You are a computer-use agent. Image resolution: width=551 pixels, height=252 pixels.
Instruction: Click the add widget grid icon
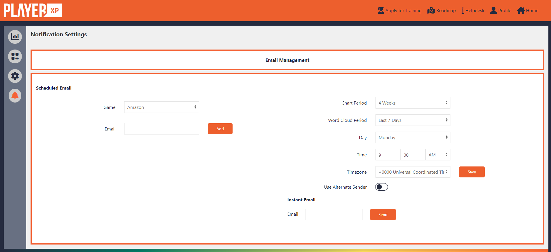pos(15,56)
